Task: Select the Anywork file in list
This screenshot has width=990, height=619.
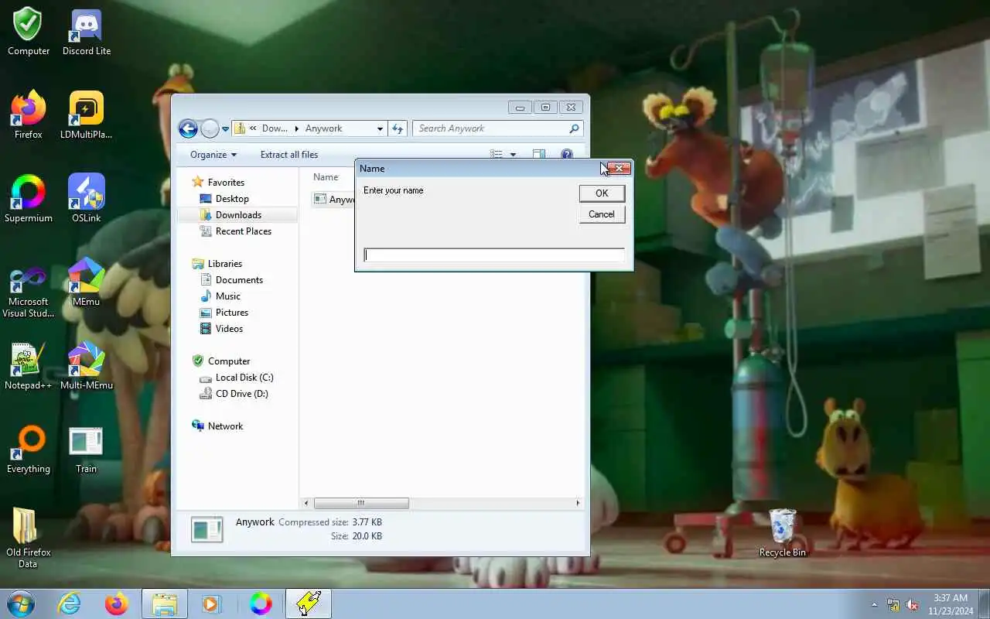Action: pyautogui.click(x=335, y=200)
